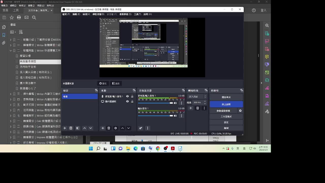Expand bookmark 六、活用亮點｜Writer 表格內運用
The width and height of the screenshot is (325, 183).
pos(11,110)
